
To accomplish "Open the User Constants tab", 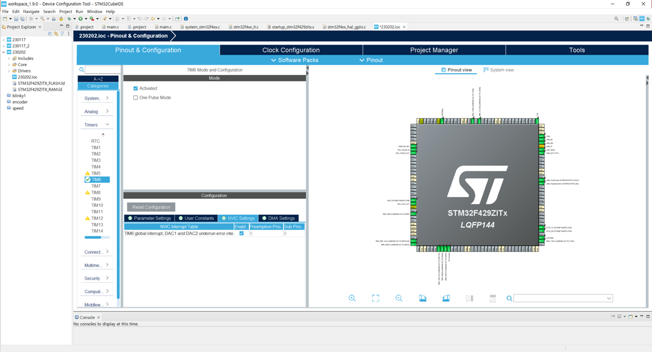I will coord(197,218).
